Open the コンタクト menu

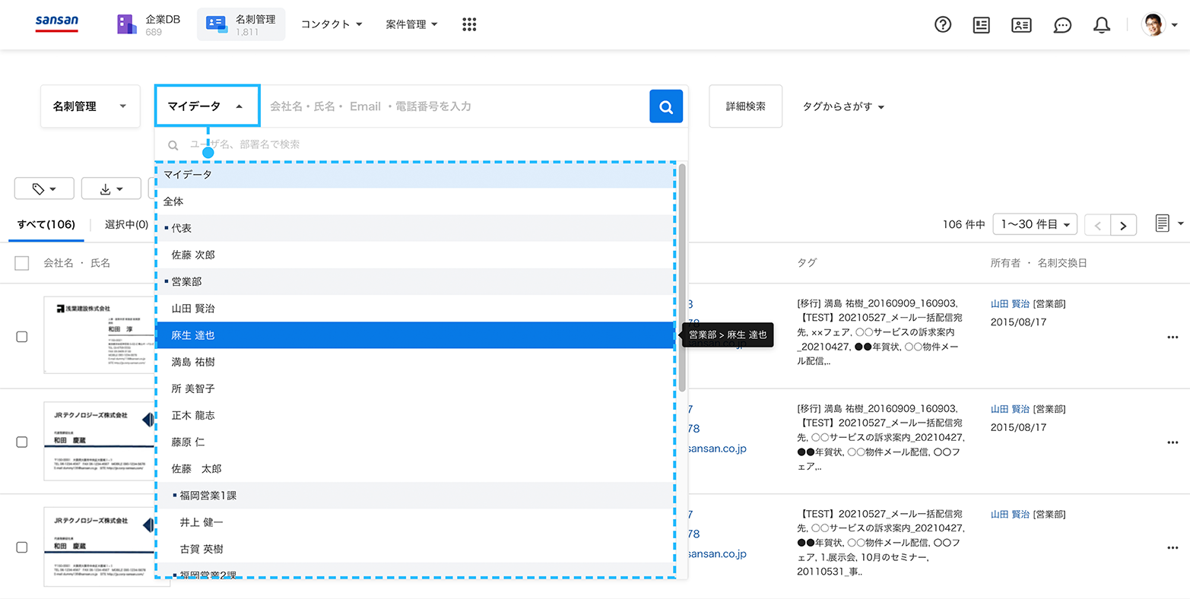pyautogui.click(x=332, y=24)
